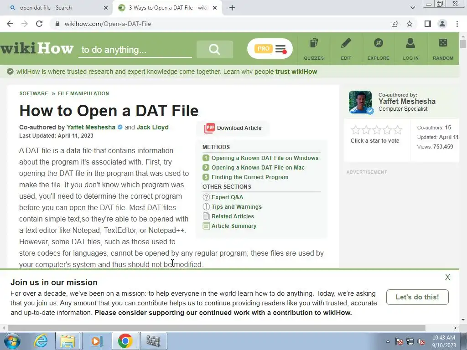Click the horizontal scrollbar thumb
467x350 pixels.
(217, 328)
